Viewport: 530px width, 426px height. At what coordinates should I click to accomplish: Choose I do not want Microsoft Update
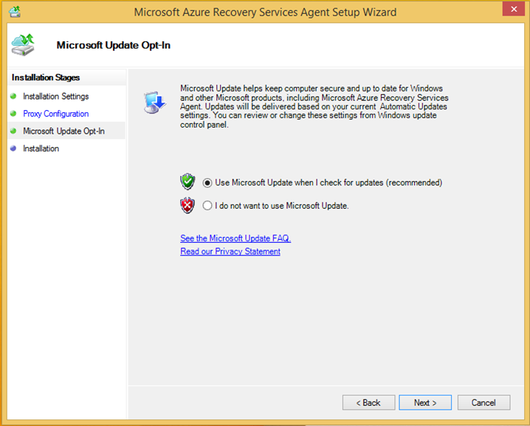point(207,205)
